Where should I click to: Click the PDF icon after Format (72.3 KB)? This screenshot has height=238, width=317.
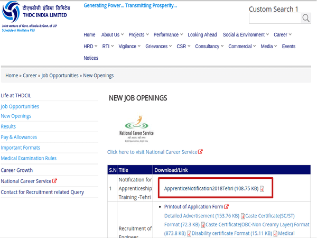click(203, 225)
